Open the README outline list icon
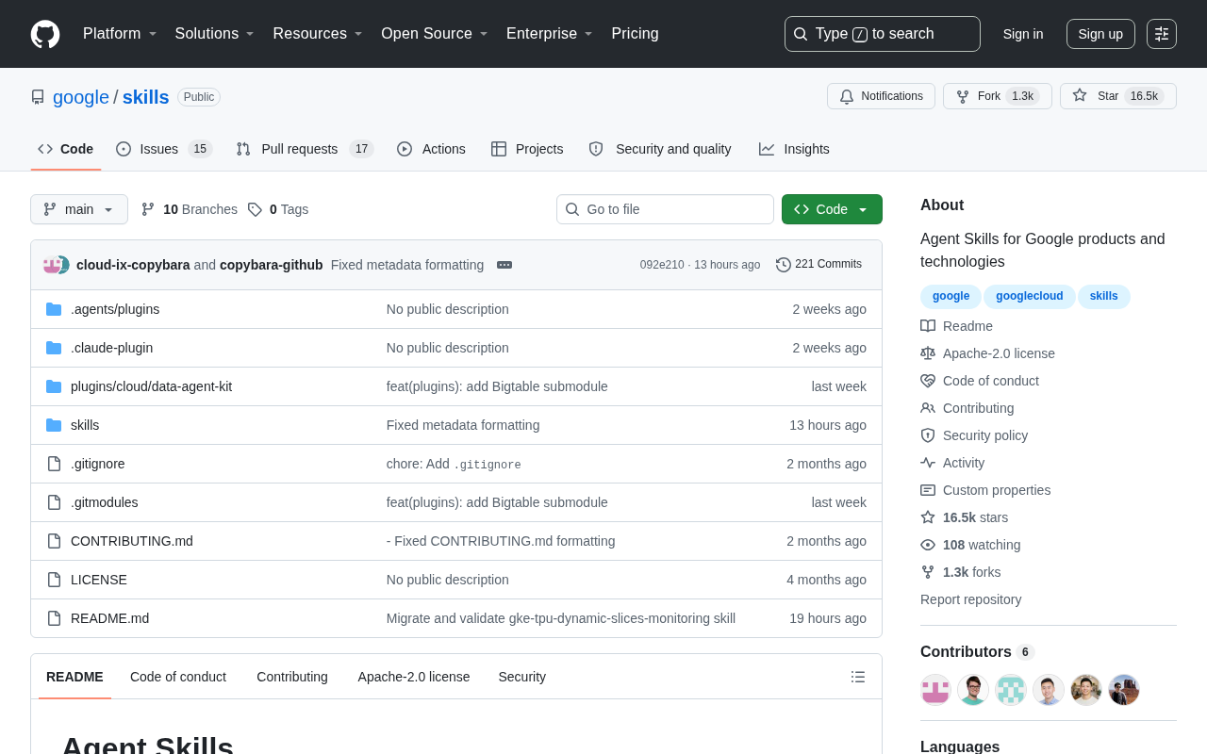This screenshot has width=1207, height=754. (x=858, y=677)
